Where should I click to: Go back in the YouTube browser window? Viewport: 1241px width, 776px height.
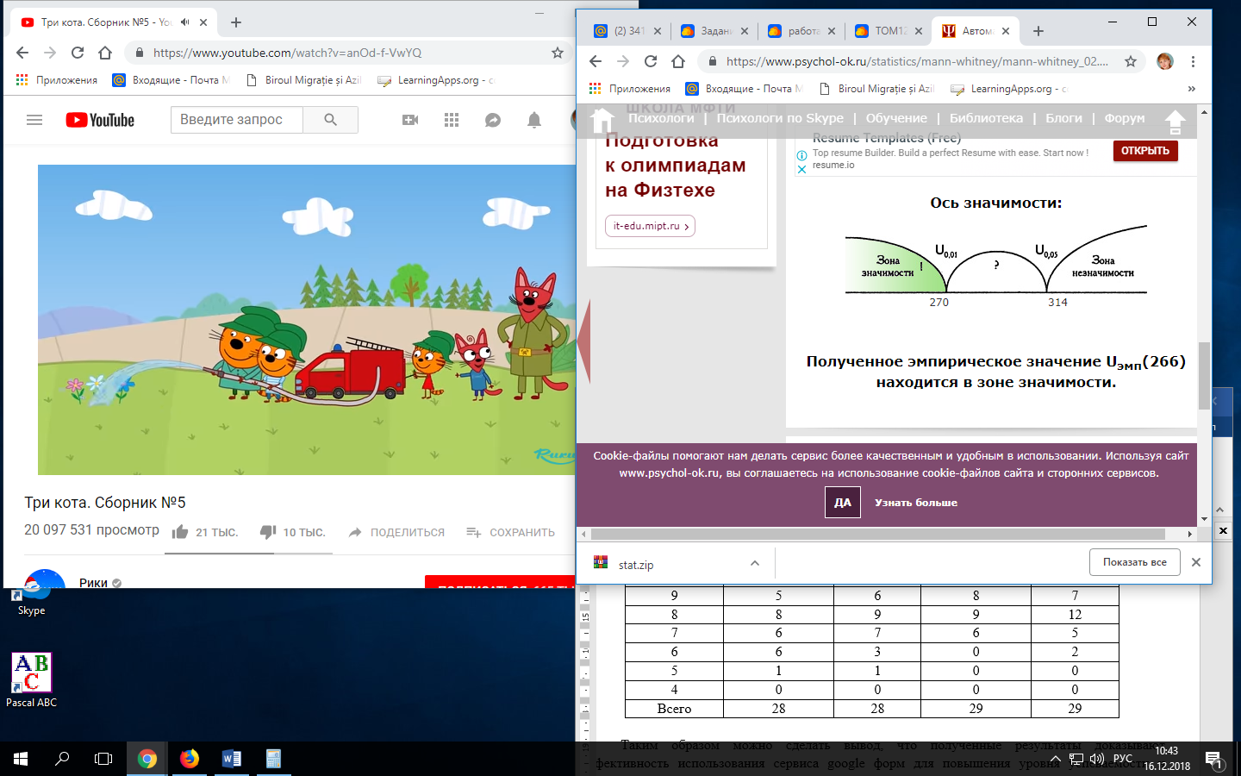pos(22,53)
